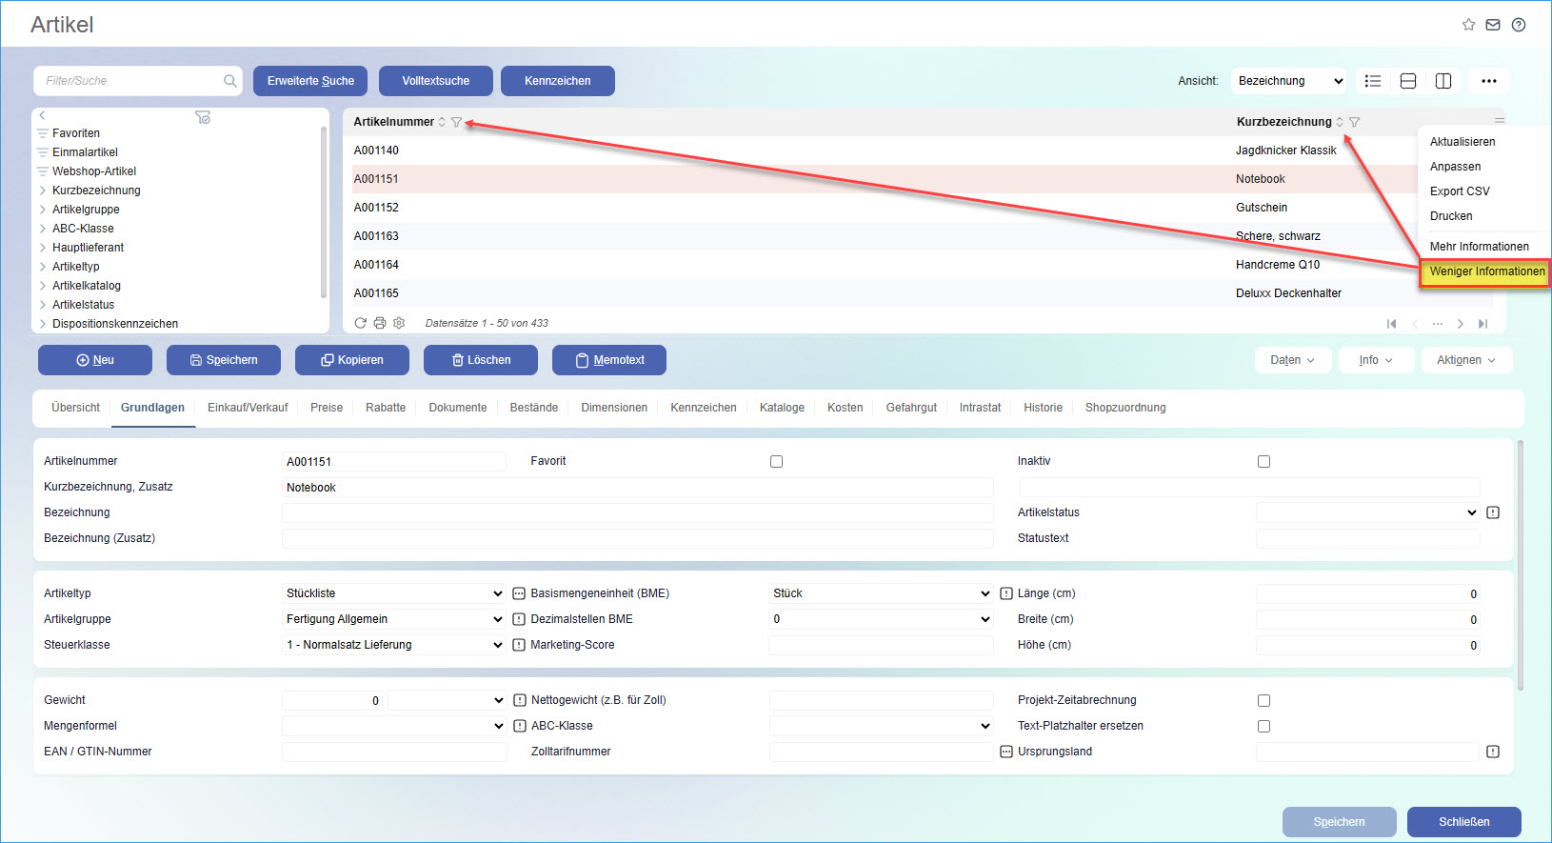Screen dimensions: 1552x843
Task: Expand the Artikelgruppe tree node
Action: coord(43,210)
